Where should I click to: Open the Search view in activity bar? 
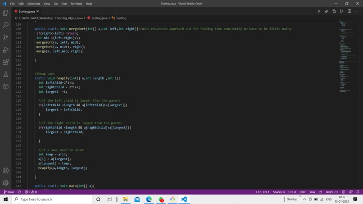click(5, 25)
